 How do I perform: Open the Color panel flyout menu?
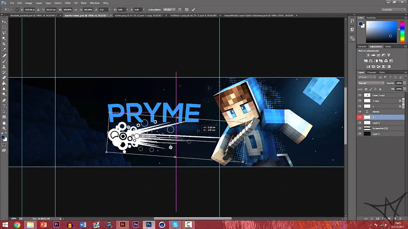405,18
